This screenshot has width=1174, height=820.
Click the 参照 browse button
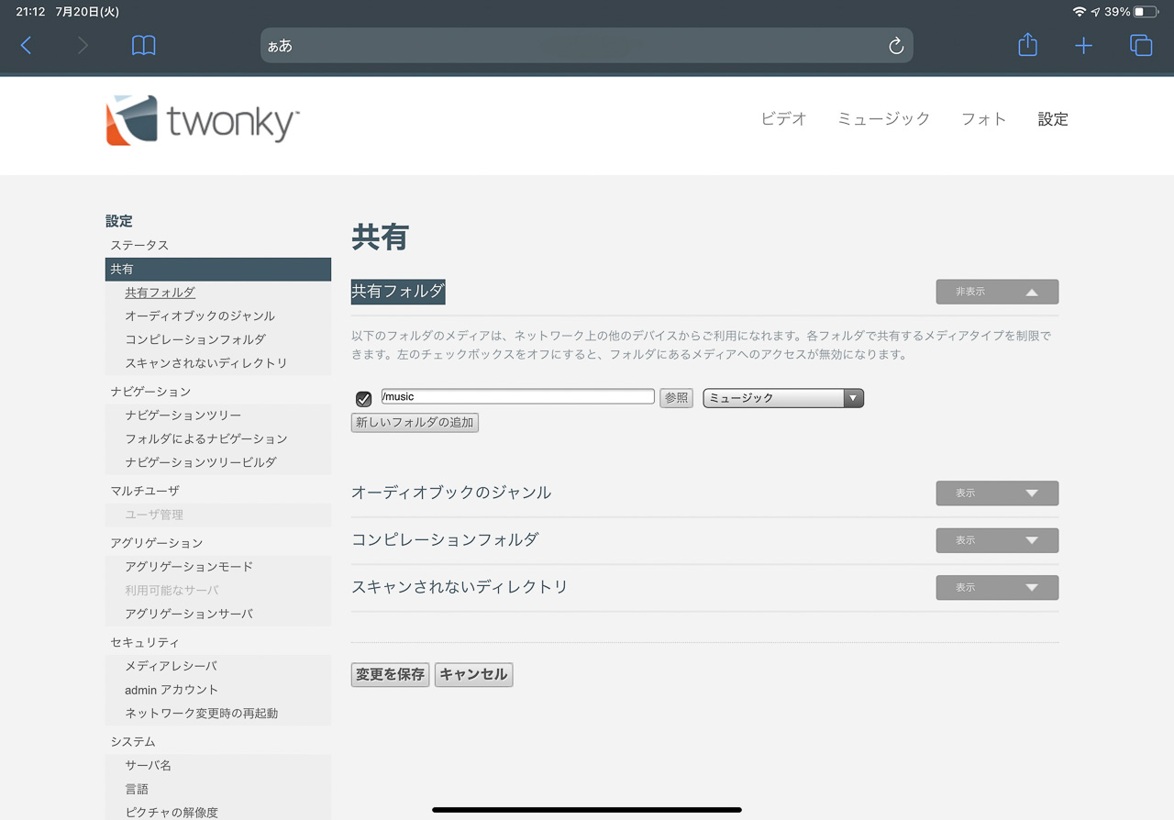676,398
